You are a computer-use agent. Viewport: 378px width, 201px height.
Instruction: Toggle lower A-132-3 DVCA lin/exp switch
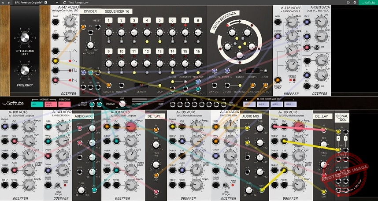coord(316,86)
